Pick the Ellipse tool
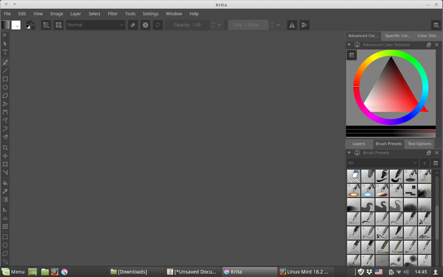This screenshot has height=277, width=443. click(5, 87)
